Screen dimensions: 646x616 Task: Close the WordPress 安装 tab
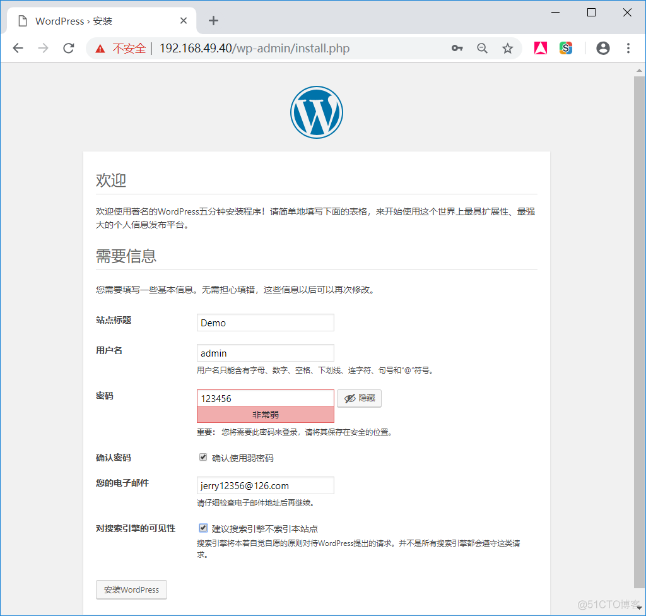(184, 21)
